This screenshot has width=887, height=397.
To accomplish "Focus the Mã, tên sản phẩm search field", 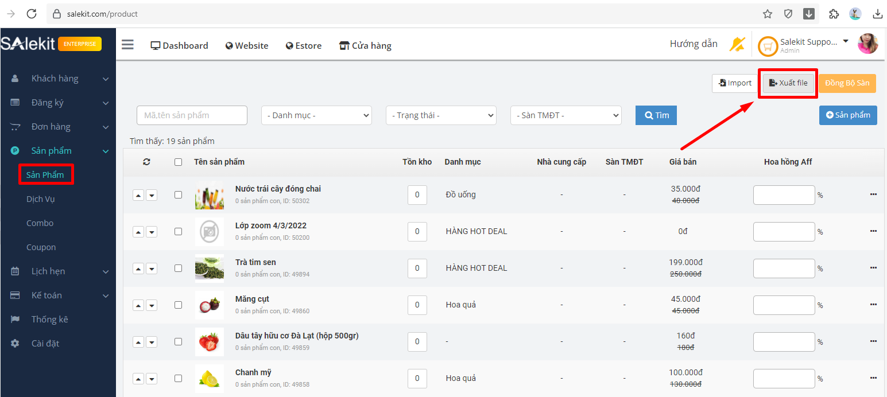I will (192, 115).
